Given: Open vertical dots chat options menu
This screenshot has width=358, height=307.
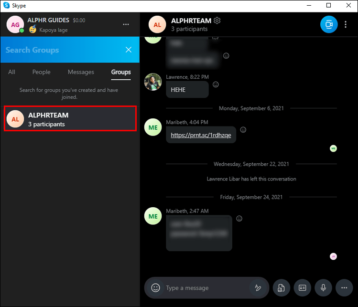Looking at the screenshot, I should pos(346,24).
